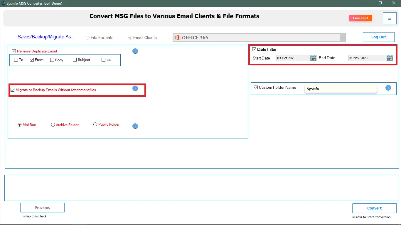The image size is (401, 225).
Task: Click the Sysinfo app icon in title bar
Action: pyautogui.click(x=4, y=4)
